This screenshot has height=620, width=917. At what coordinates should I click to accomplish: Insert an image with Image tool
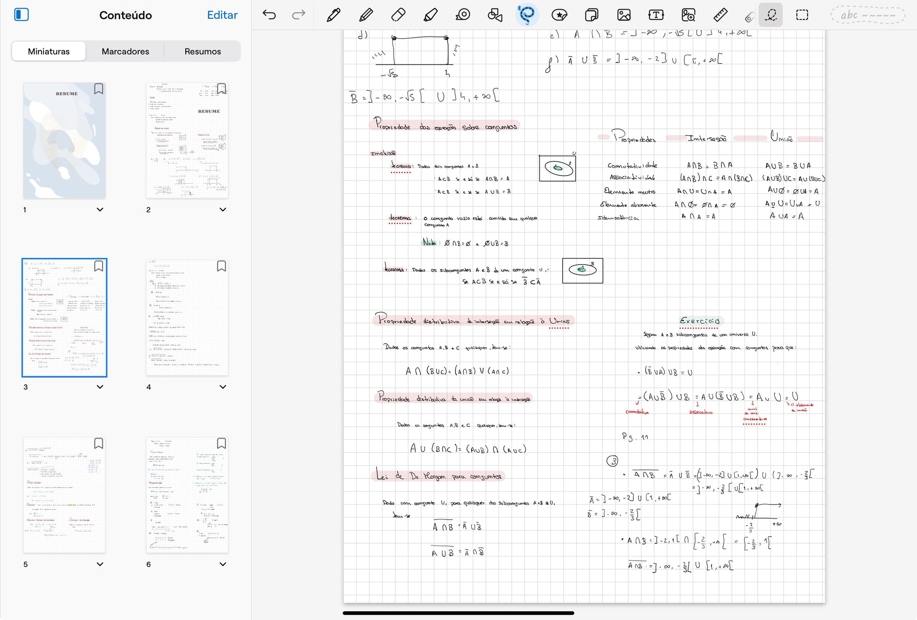[624, 15]
